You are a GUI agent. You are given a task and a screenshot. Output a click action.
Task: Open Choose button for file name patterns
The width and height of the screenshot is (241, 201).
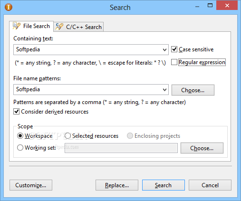193,90
